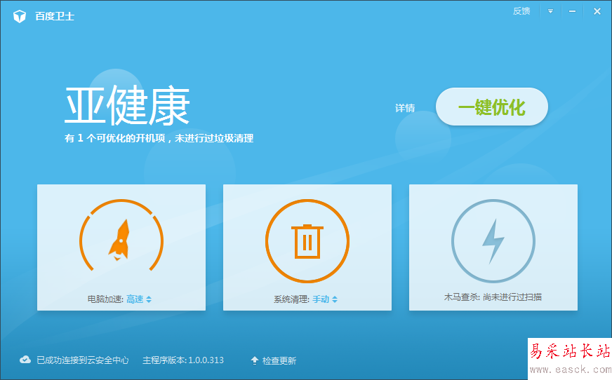The width and height of the screenshot is (612, 380).
Task: Click the 一键优化 one-click optimize button
Action: [492, 107]
